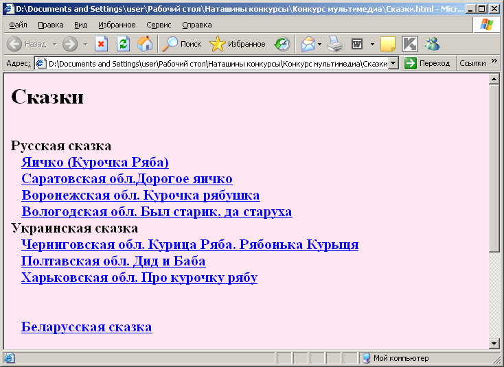Click the Print icon
The image size is (504, 367).
point(335,44)
